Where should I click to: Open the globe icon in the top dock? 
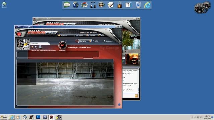pyautogui.click(x=75, y=5)
